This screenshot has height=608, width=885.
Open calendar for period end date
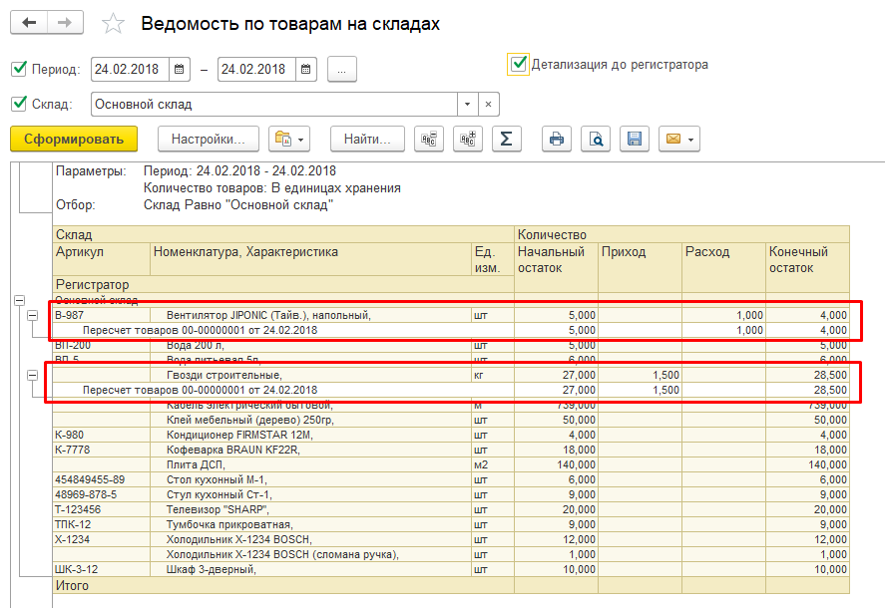pos(306,70)
